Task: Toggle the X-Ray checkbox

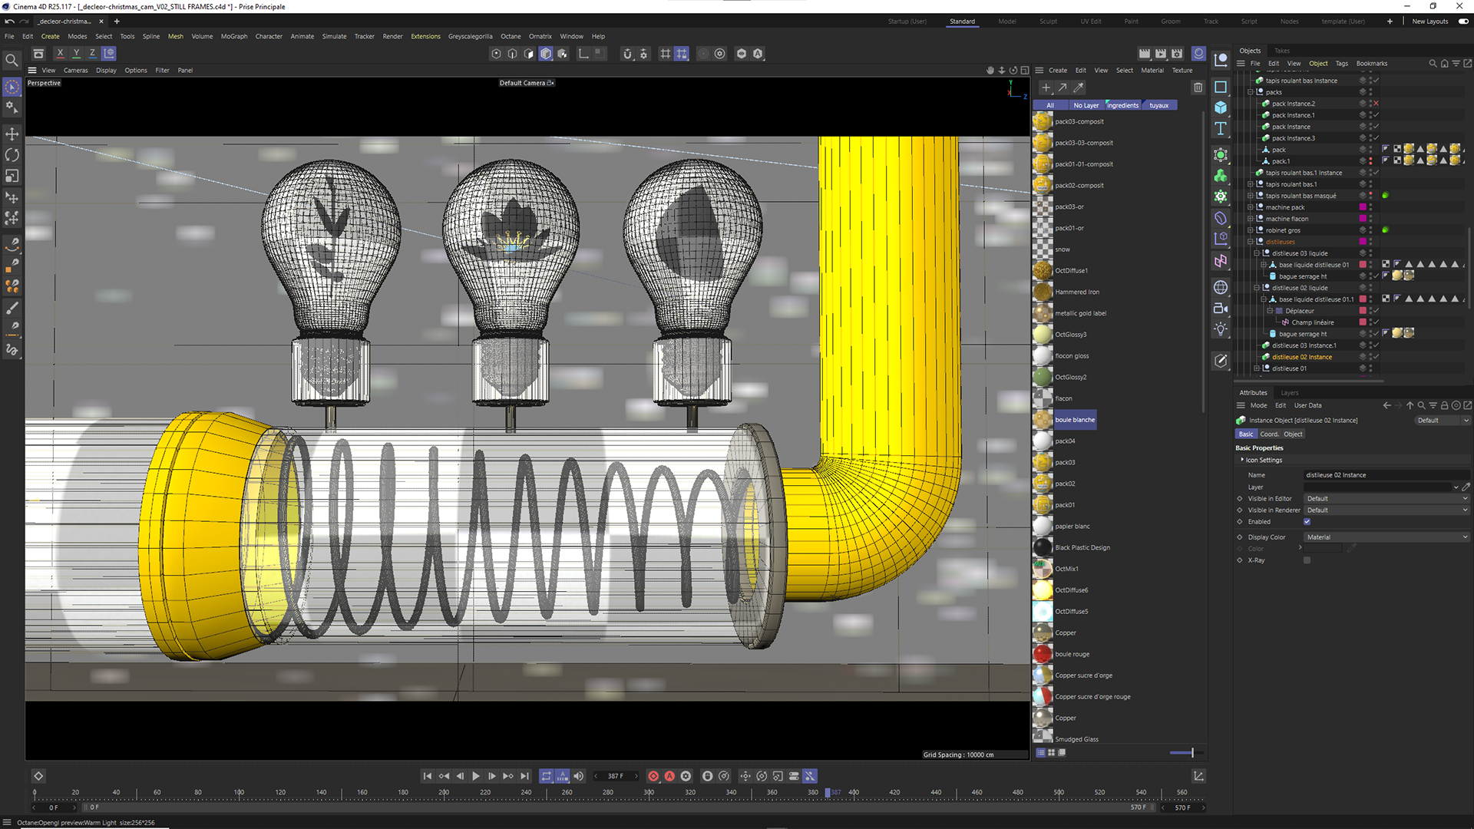Action: pyautogui.click(x=1307, y=560)
